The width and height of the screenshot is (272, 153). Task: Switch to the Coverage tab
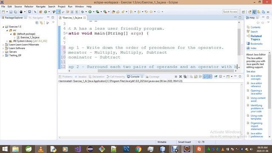tap(153, 76)
